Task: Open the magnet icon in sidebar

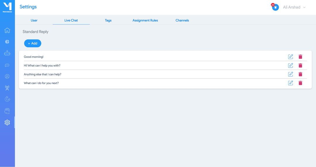Action: coord(7,99)
